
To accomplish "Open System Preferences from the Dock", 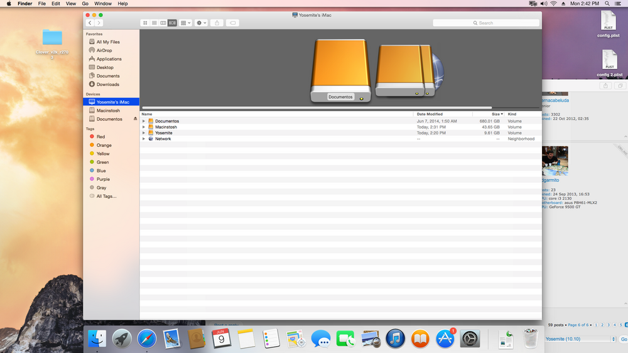I will 470,339.
